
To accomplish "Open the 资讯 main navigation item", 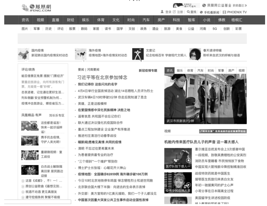I will pos(25,20).
